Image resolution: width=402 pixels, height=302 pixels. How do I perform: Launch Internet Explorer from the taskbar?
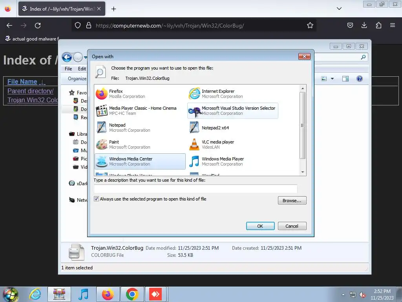(35, 294)
